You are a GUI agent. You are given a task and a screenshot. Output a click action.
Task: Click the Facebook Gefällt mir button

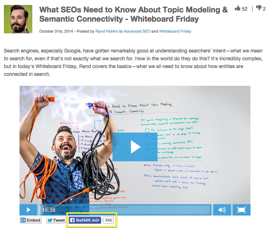(85, 220)
